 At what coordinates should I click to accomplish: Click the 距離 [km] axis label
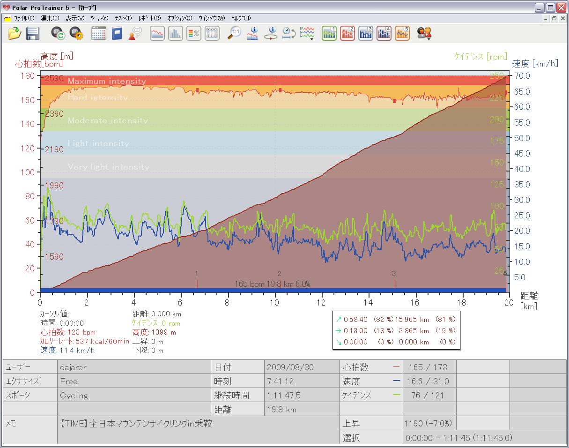[x=529, y=301]
